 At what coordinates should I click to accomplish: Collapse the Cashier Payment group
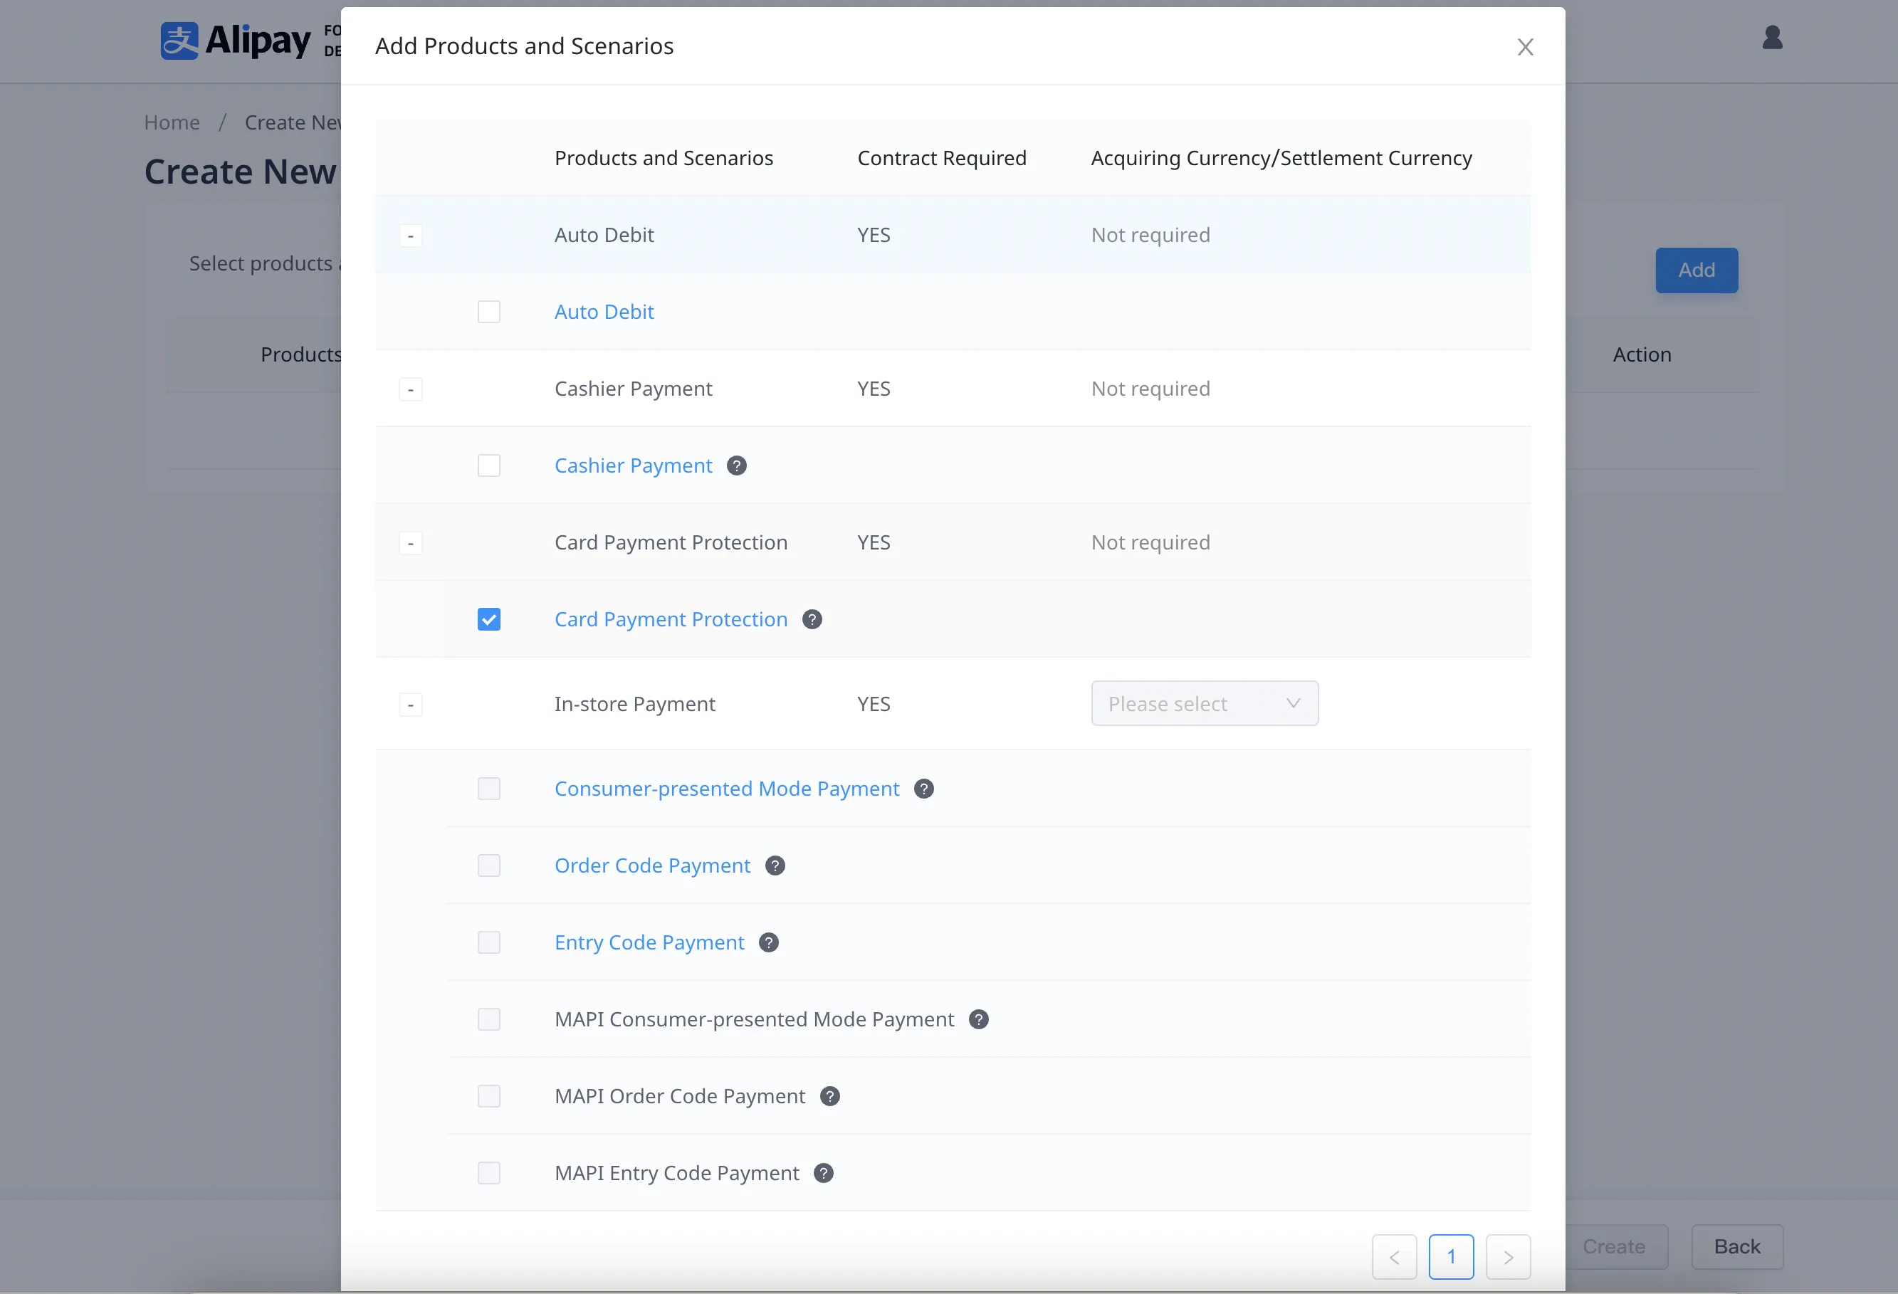coord(410,389)
